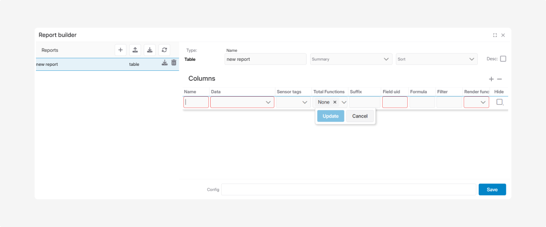This screenshot has height=227, width=546.
Task: Toggle the report builder fullscreen icon
Action: 495,35
